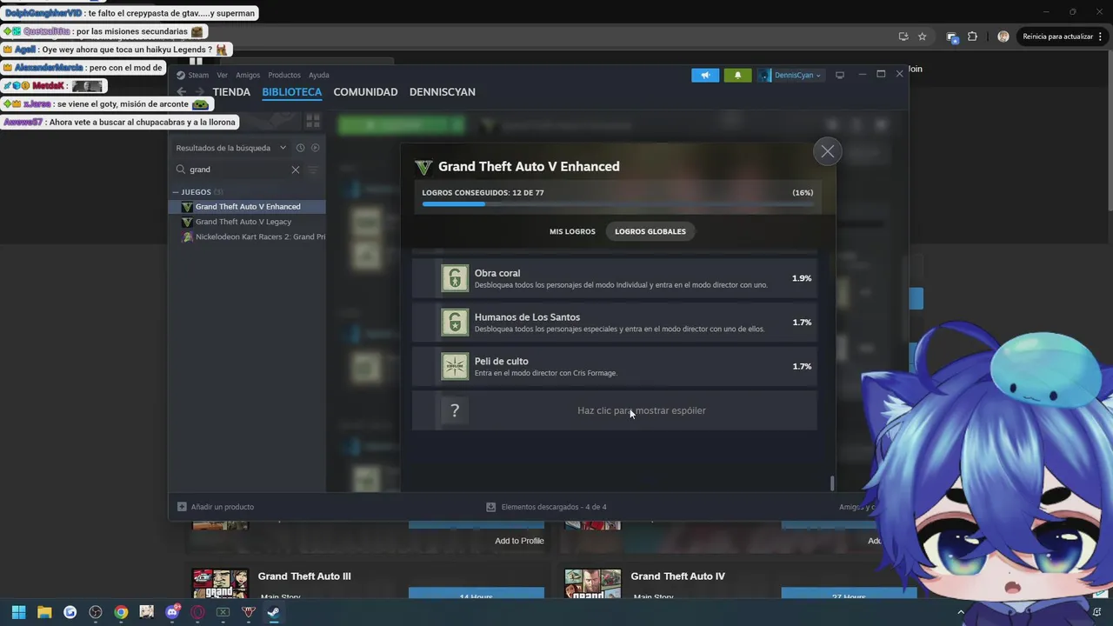
Task: Open Steam from the taskbar
Action: tap(273, 612)
